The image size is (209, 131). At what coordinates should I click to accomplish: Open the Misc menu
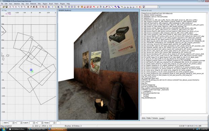click(39, 4)
